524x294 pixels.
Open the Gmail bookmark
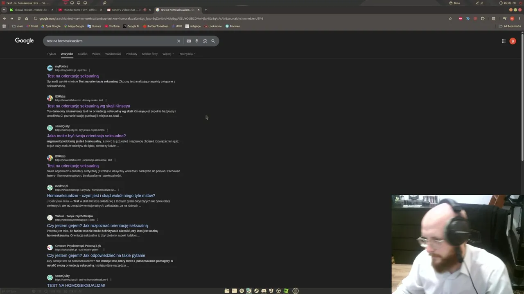(32, 26)
